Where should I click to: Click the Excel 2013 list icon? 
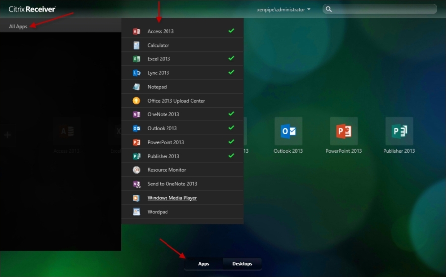point(137,59)
